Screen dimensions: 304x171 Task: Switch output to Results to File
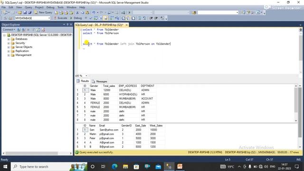[133, 18]
